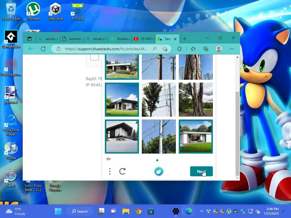This screenshot has width=291, height=218.
Task: Select the middle-left dark house captcha image
Action: click(122, 100)
